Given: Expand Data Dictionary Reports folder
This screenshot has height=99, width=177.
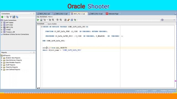Looking at the screenshot, I should (x=1, y=60).
